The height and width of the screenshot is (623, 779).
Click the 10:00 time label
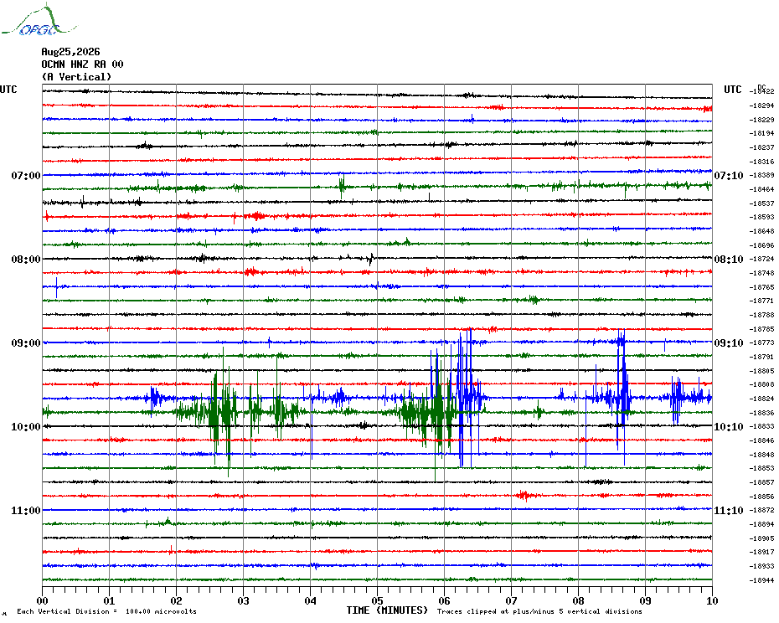click(x=26, y=427)
